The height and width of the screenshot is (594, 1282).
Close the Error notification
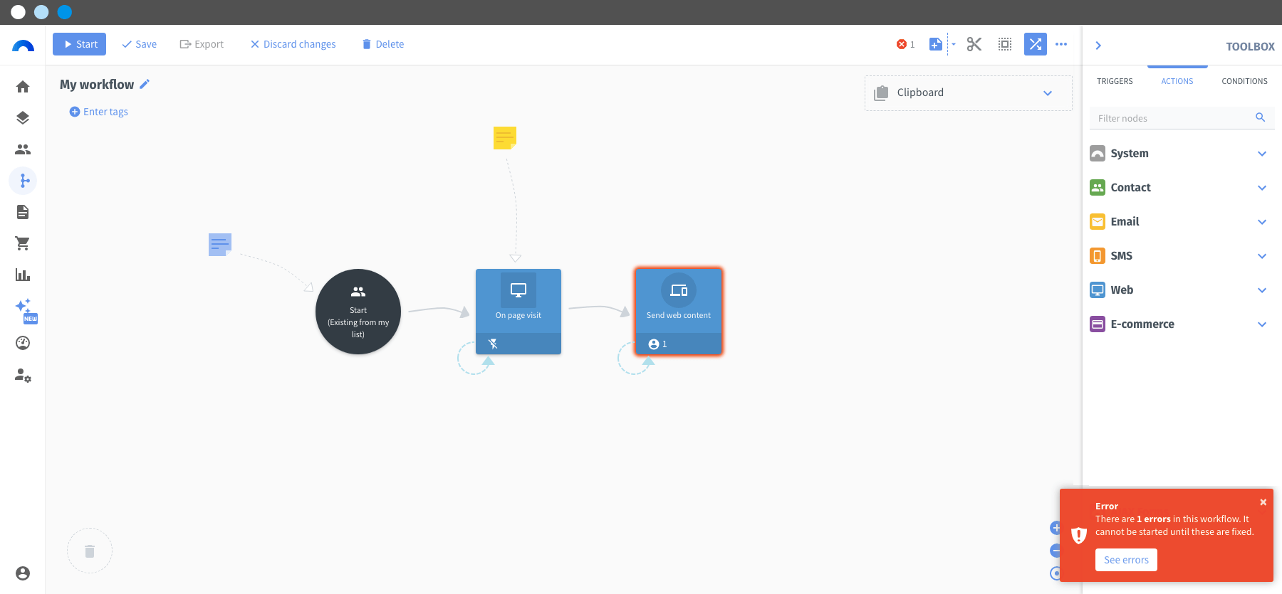[x=1263, y=502]
